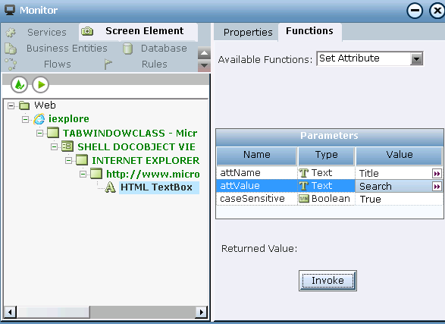
Task: Click the green play button in toolbar
Action: [41, 85]
